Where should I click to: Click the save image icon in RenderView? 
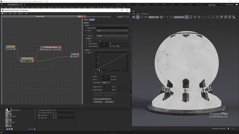[x=221, y=17]
